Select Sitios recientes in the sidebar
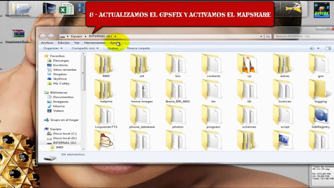The width and height of the screenshot is (334, 188). pyautogui.click(x=65, y=70)
